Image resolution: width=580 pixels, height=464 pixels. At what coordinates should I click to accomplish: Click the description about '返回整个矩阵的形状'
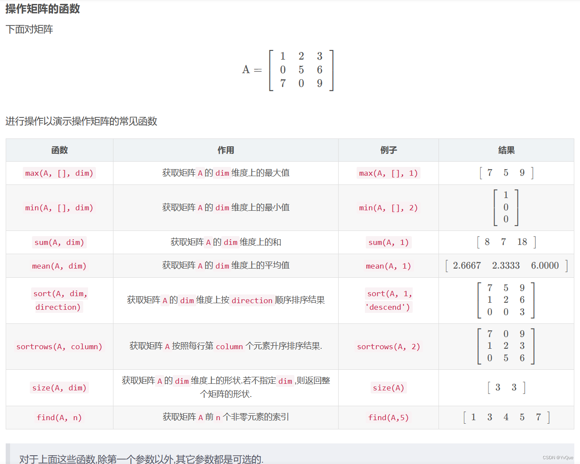pos(226,387)
